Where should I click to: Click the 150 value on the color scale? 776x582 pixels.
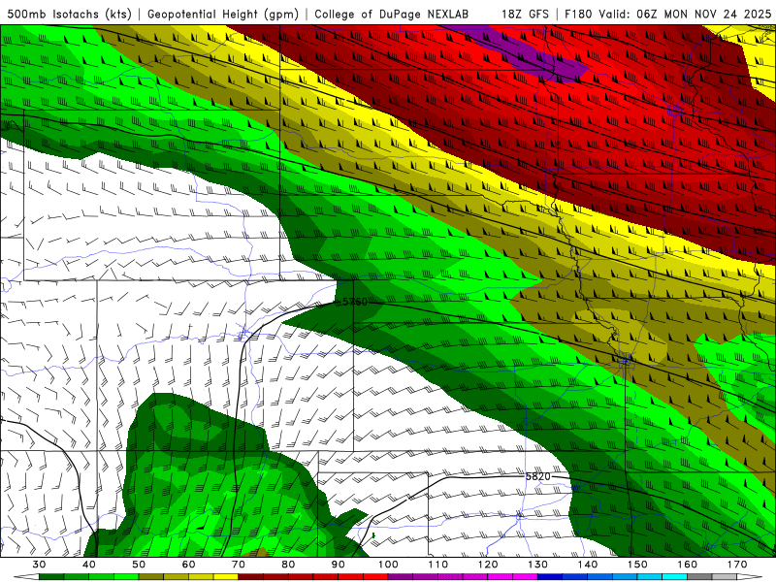tap(637, 565)
